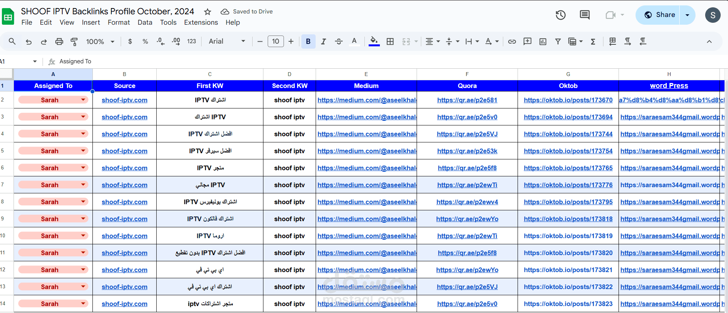Click the font size input field
This screenshot has height=313, width=728.
(x=275, y=41)
